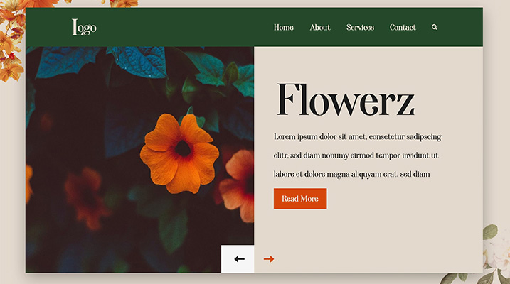
Task: Advance slider using orange right arrow
Action: [269, 259]
